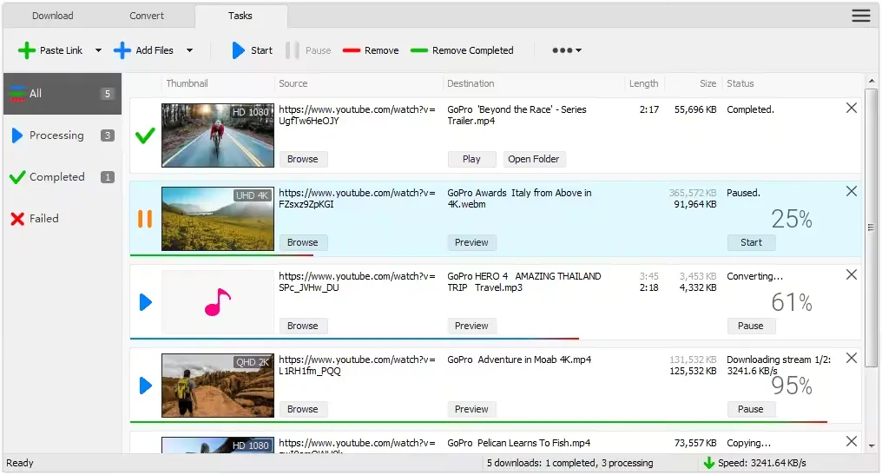Open the three-dots more options dropdown
Viewport: 882px width, 475px height.
point(567,50)
